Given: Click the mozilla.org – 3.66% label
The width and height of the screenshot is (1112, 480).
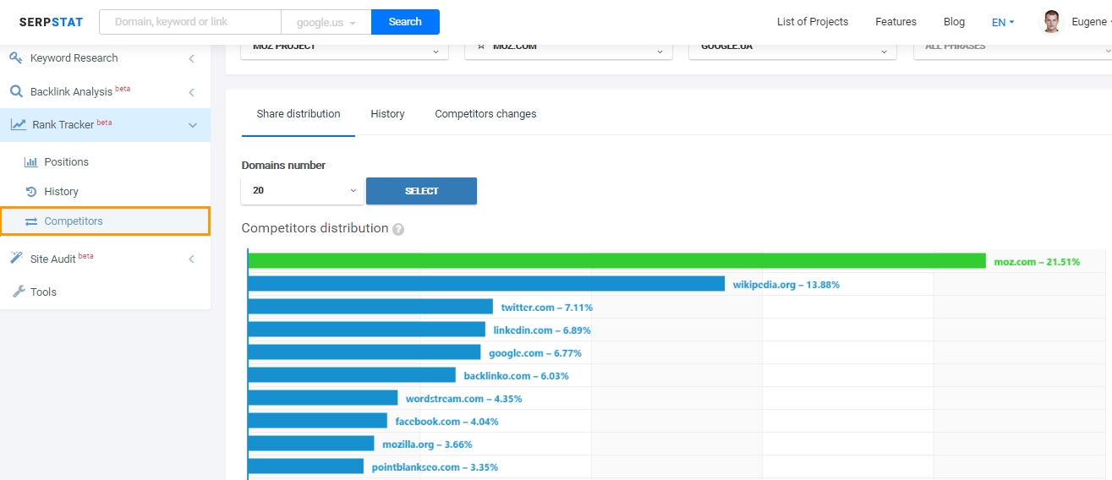Looking at the screenshot, I should [x=427, y=445].
